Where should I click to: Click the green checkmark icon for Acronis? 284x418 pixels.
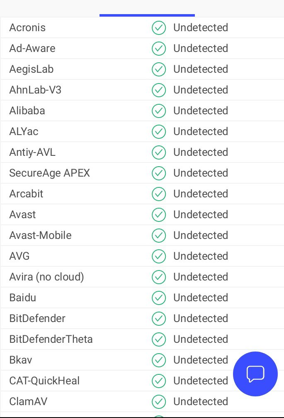(x=159, y=28)
